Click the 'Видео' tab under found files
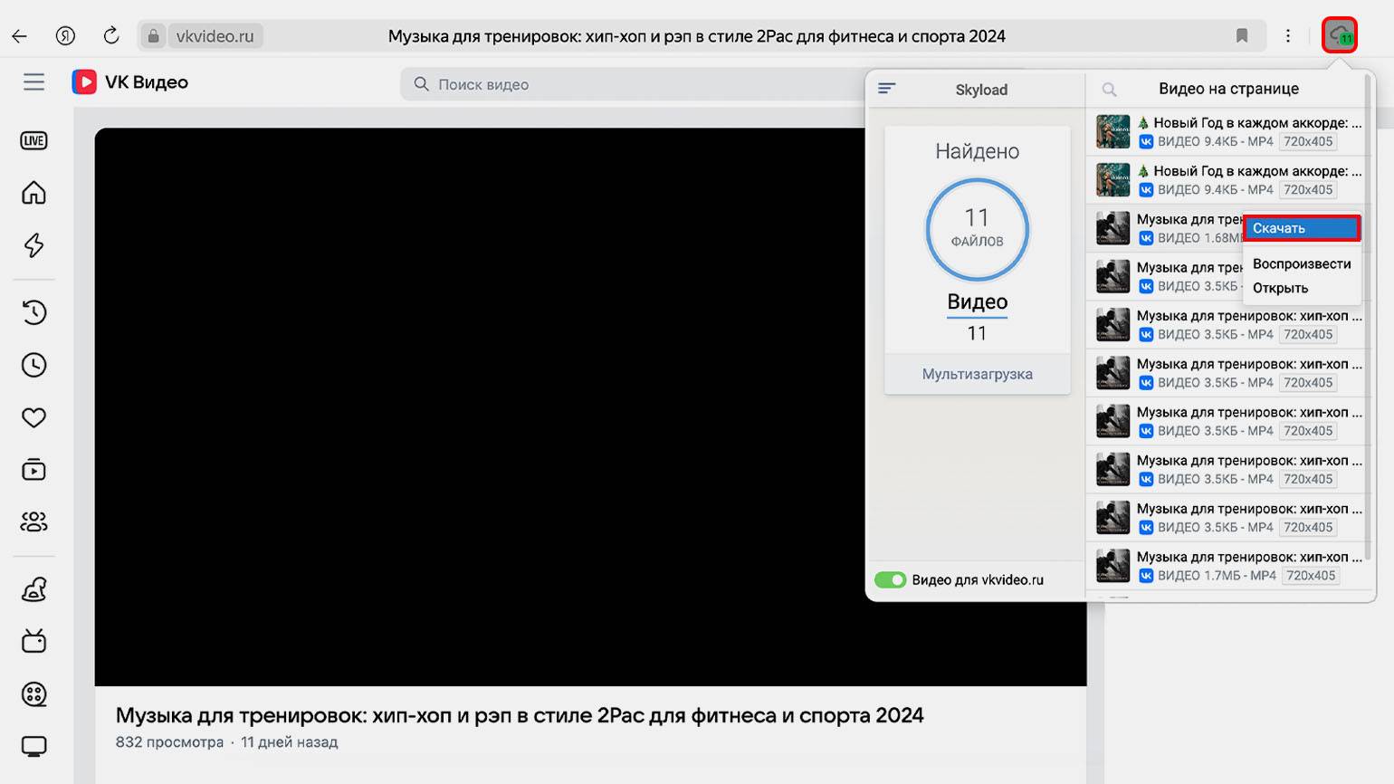Screen dimensions: 1394x784 (x=977, y=302)
